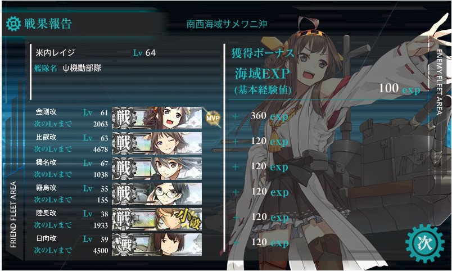
Task: Click the 小破 damage badge on 陸奥改
Action: (x=188, y=220)
